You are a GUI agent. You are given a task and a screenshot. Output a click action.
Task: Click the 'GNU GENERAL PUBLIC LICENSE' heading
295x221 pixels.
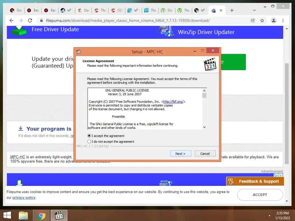point(127,90)
